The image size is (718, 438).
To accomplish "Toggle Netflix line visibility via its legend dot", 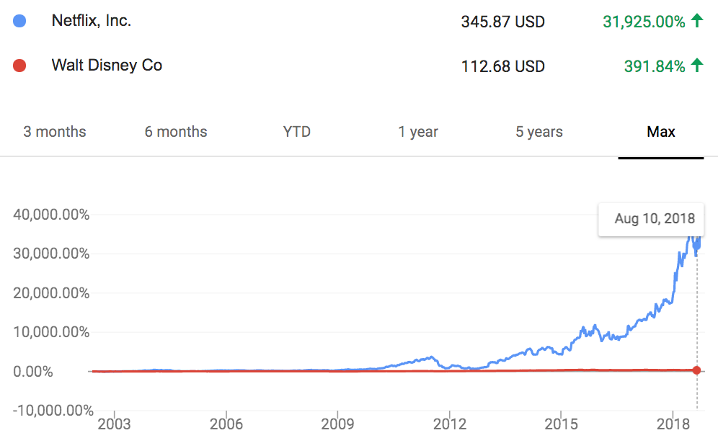I will (x=19, y=21).
